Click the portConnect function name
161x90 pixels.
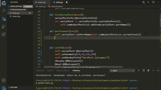(62, 31)
